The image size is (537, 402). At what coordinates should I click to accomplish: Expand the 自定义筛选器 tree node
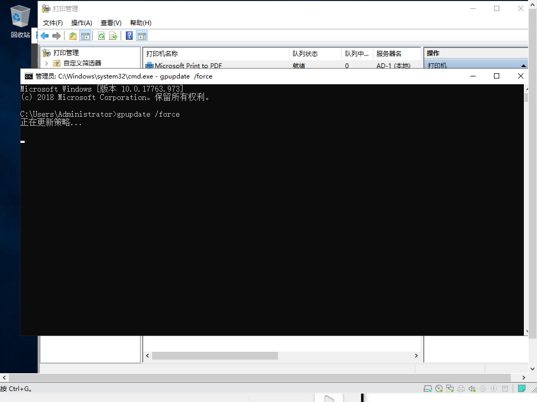pos(47,63)
